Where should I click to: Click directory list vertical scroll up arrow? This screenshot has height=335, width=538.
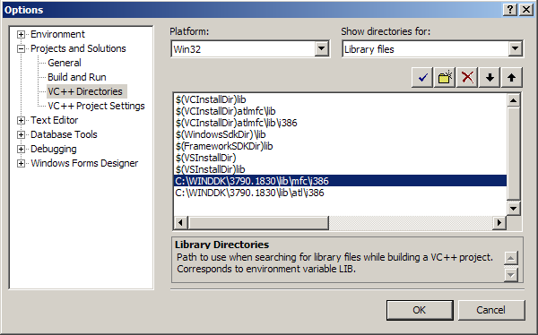point(513,100)
